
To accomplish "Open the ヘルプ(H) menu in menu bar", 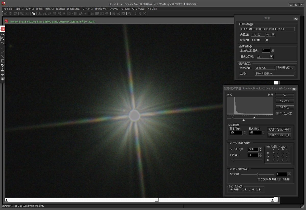I will (152, 9).
